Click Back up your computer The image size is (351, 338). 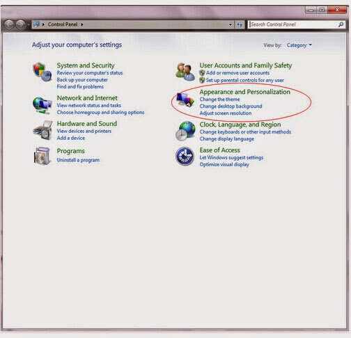point(82,80)
